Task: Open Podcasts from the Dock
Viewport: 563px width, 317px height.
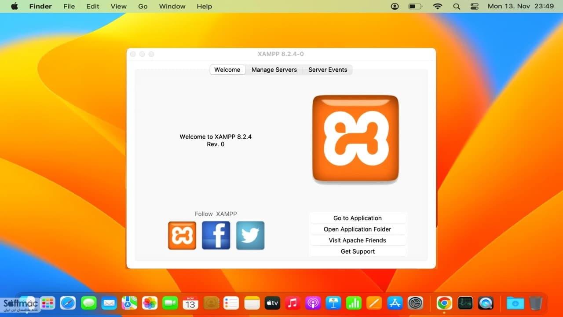Action: pyautogui.click(x=313, y=303)
